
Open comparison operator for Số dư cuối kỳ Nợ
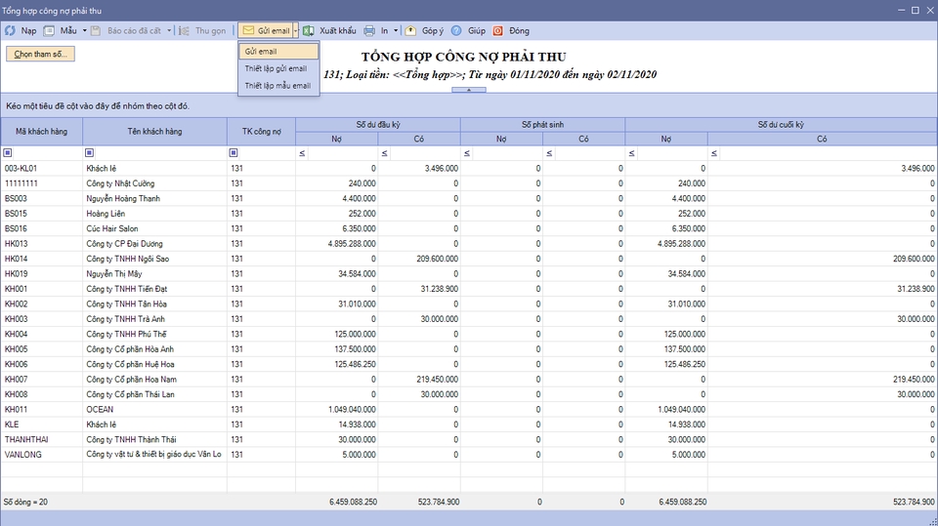(632, 153)
